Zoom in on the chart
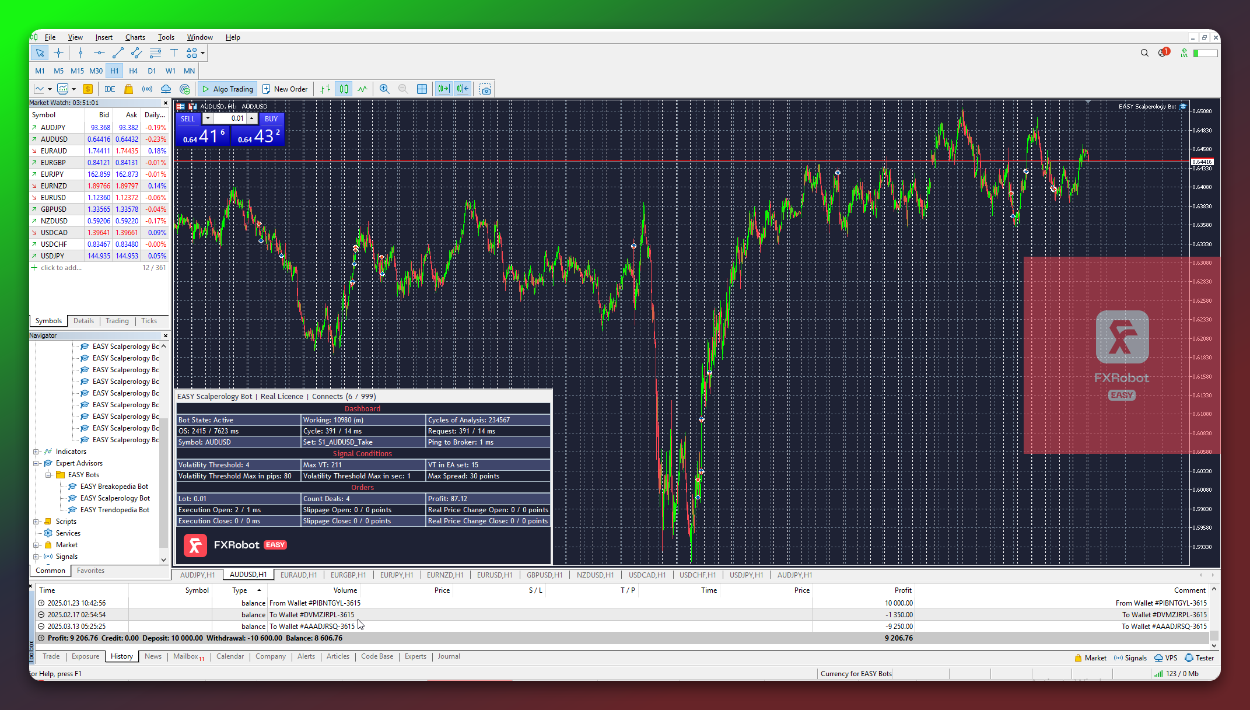The image size is (1250, 710). 384,89
